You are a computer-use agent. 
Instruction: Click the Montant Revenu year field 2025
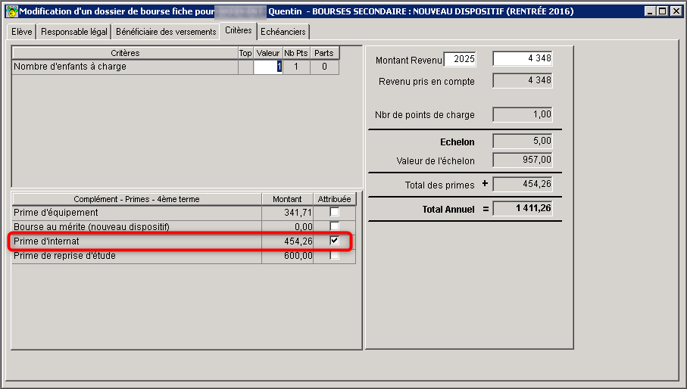tap(460, 58)
